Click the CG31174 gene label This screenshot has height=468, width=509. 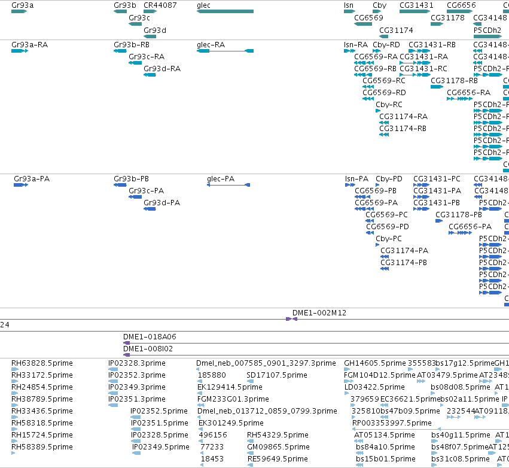point(397,30)
